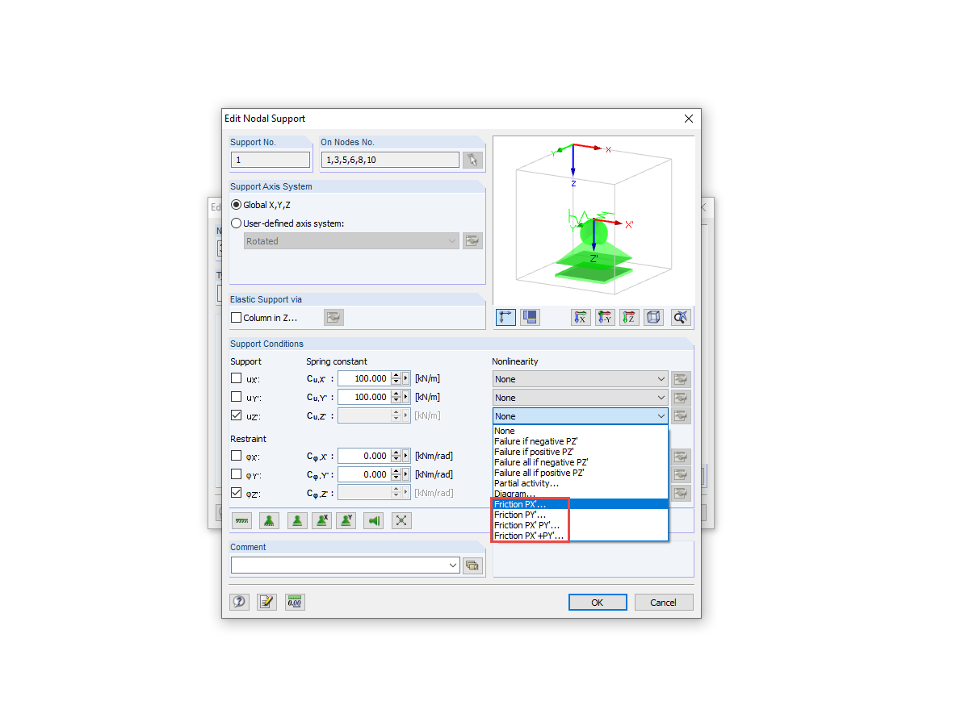Choose 'Failure if positive PZ''

(581, 452)
